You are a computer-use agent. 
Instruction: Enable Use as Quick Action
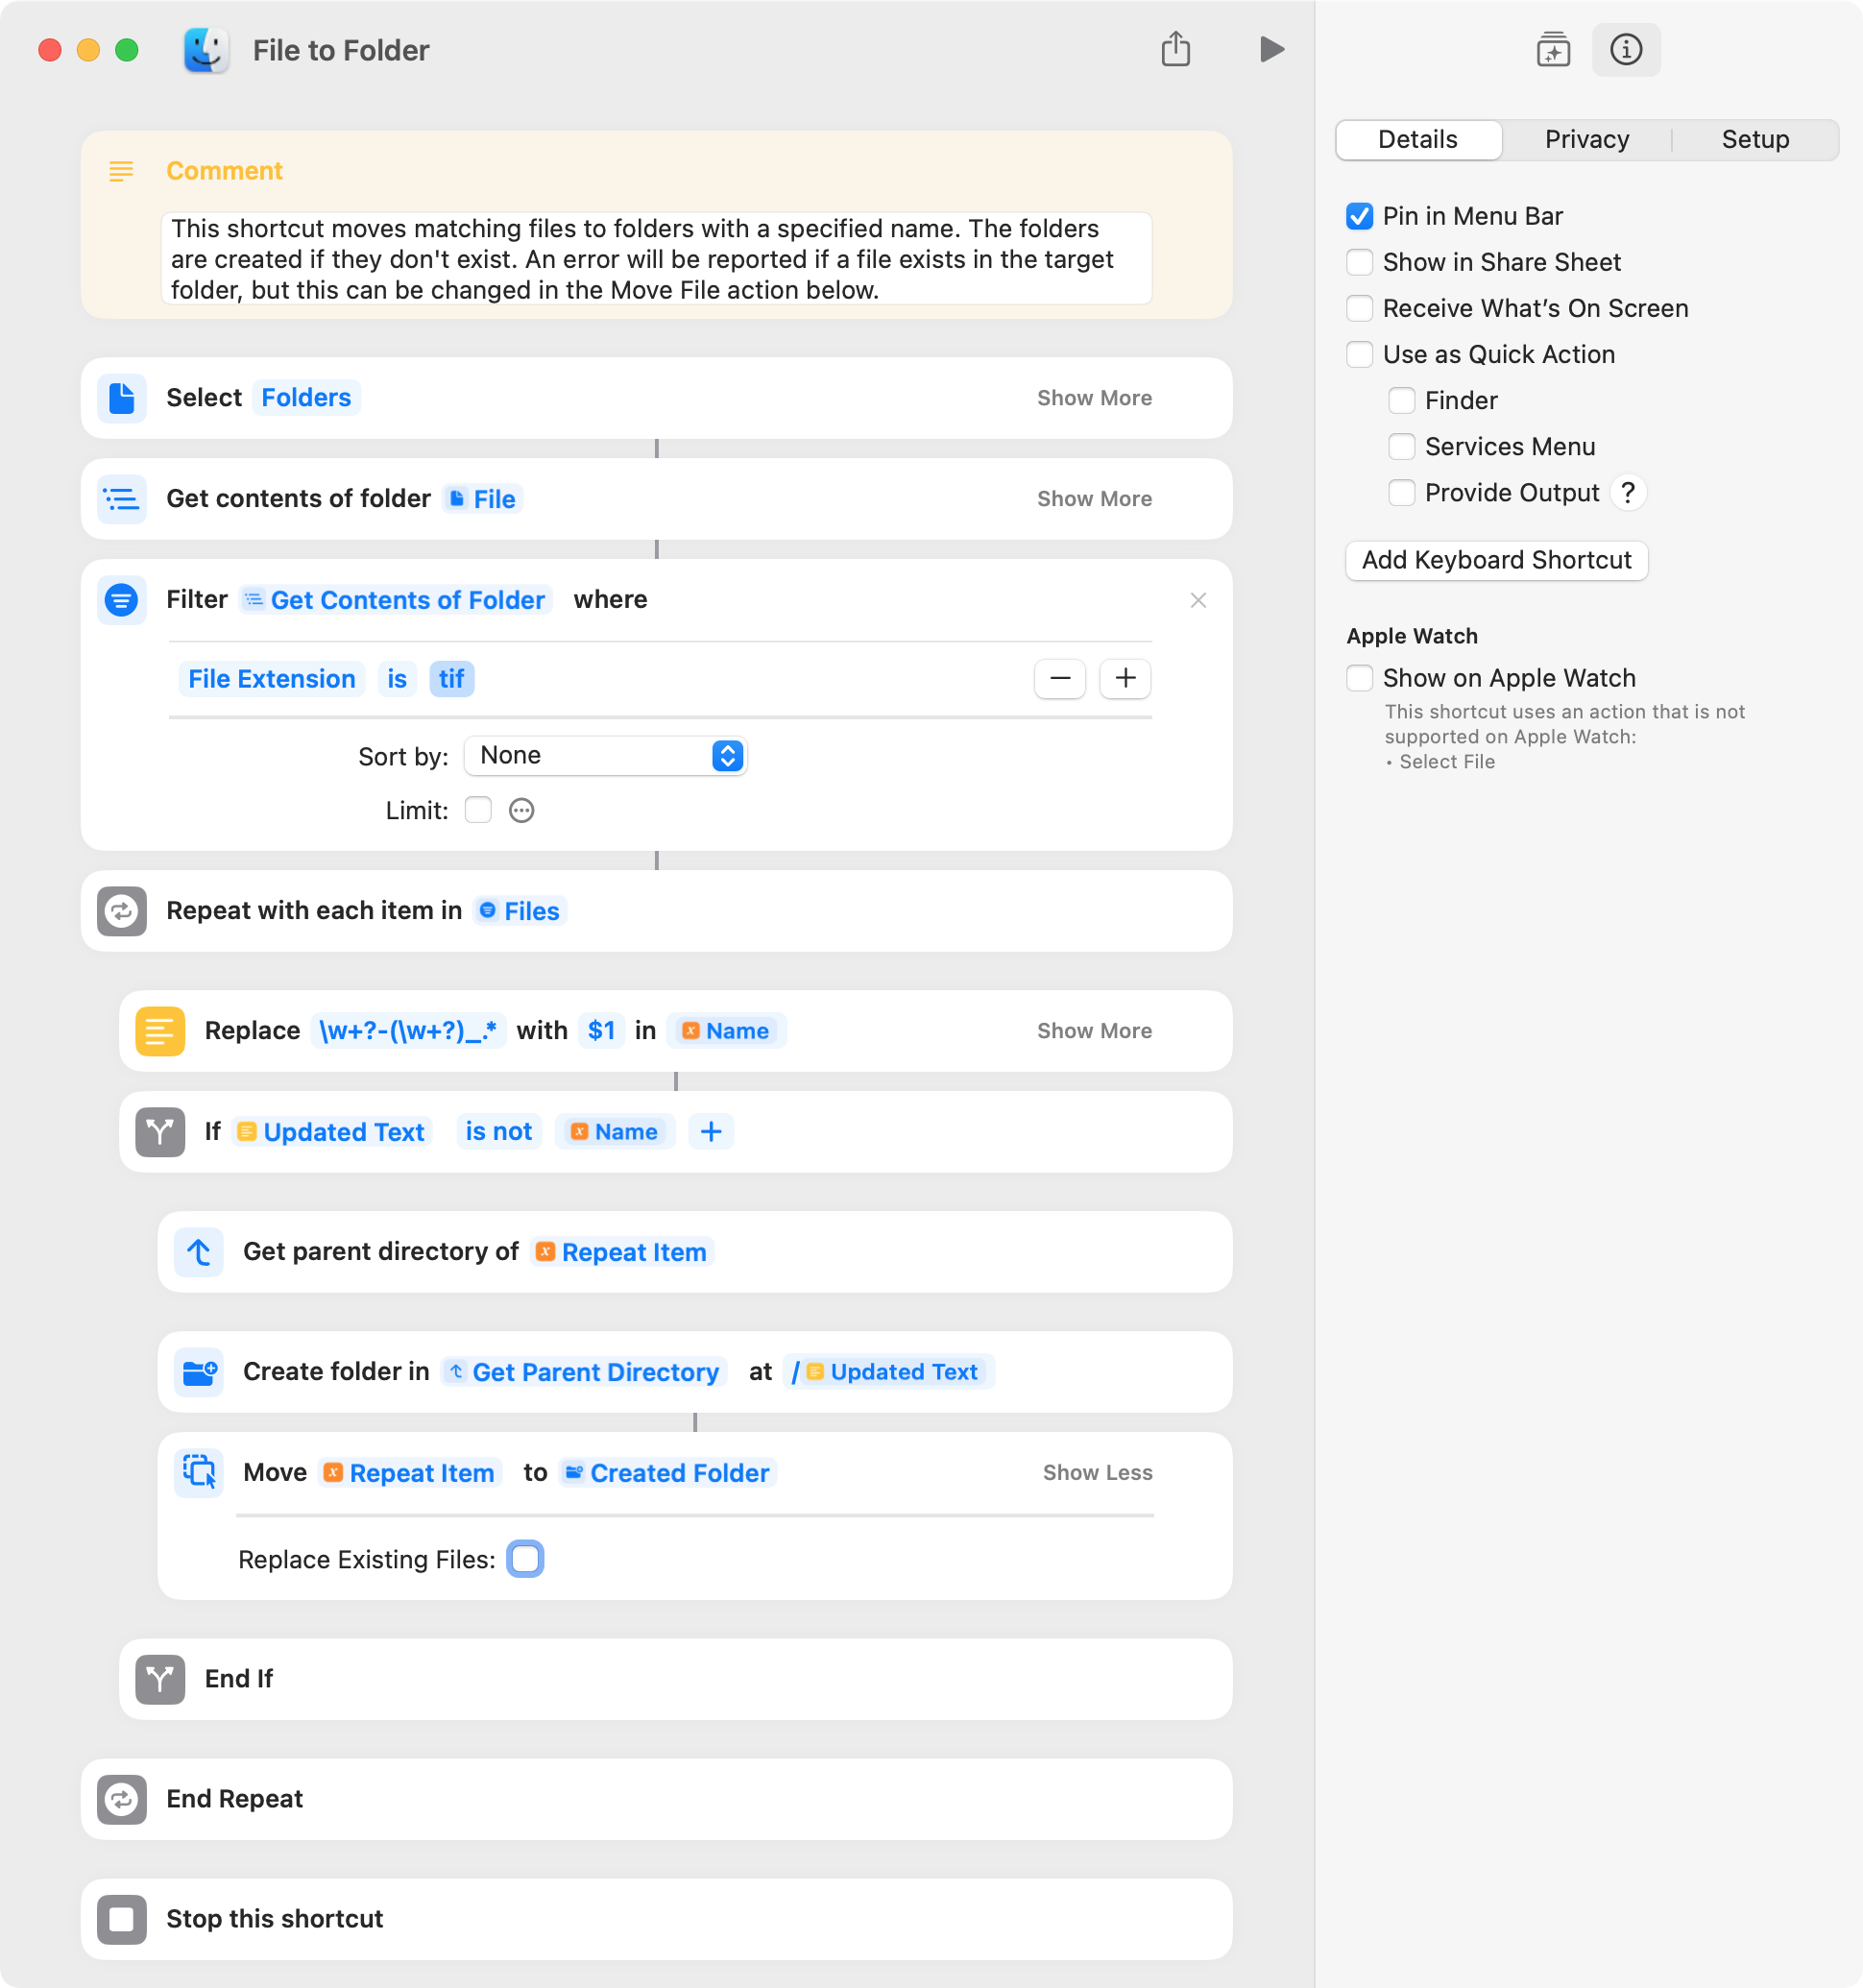1359,354
